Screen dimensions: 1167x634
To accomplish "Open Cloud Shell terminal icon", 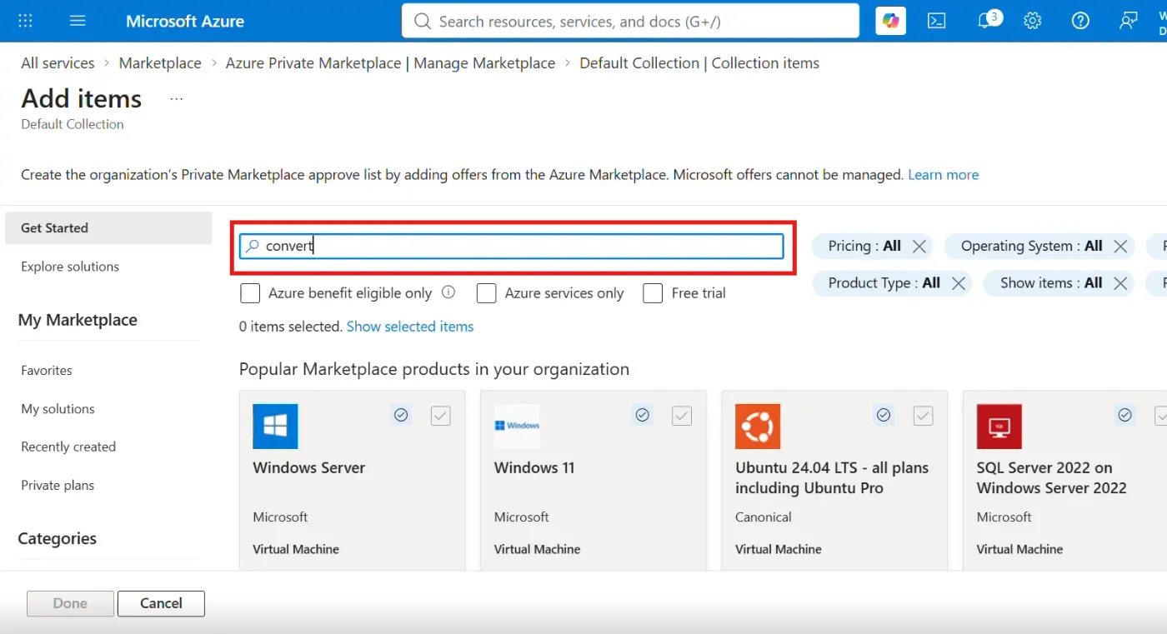I will point(937,21).
